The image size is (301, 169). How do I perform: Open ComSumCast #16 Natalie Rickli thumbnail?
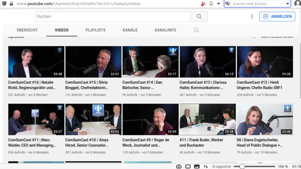[x=36, y=62]
